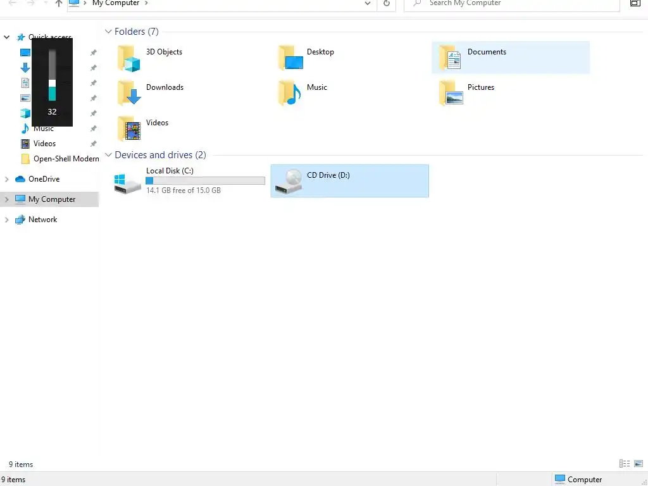Click the Folders (7) group header text
Image resolution: width=648 pixels, height=486 pixels.
137,32
